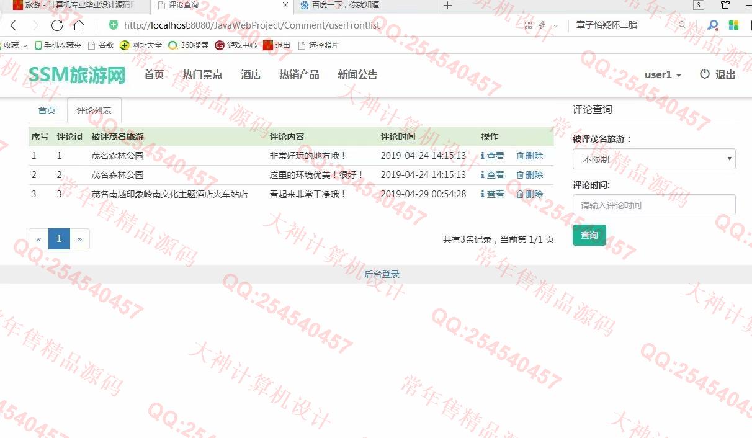Click the shirt skin icon in title bar
The image size is (752, 438).
pyautogui.click(x=725, y=5)
